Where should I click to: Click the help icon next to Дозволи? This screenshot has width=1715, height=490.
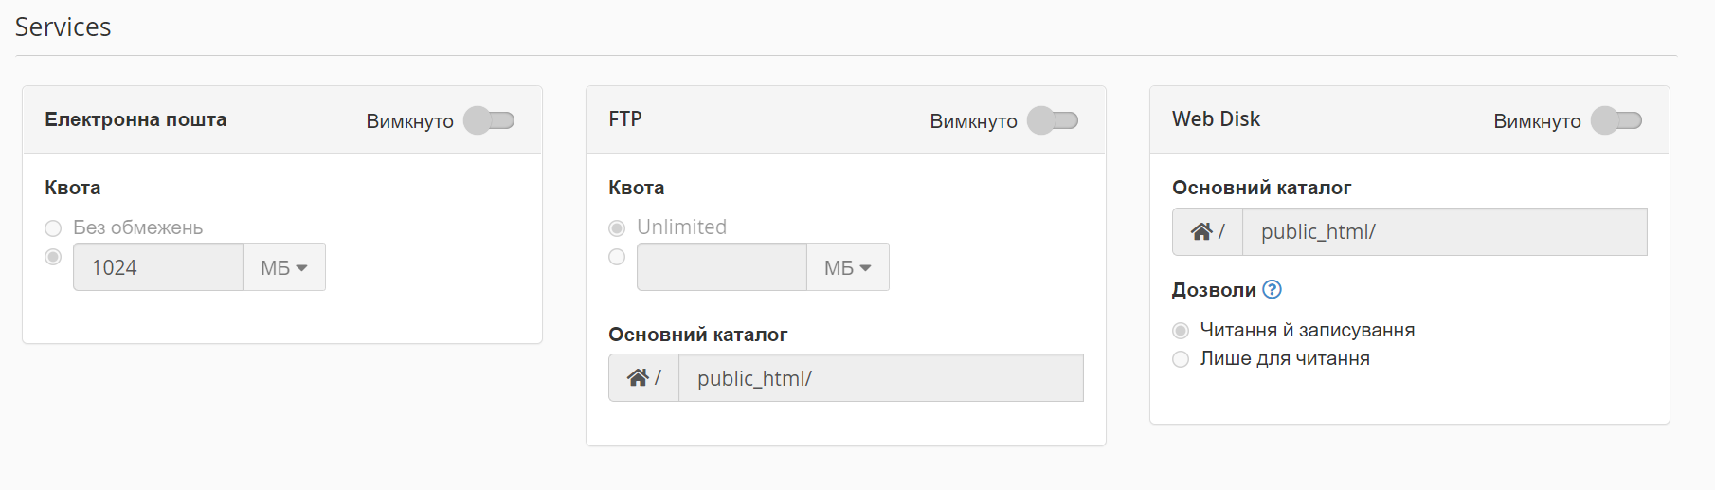coord(1273,290)
